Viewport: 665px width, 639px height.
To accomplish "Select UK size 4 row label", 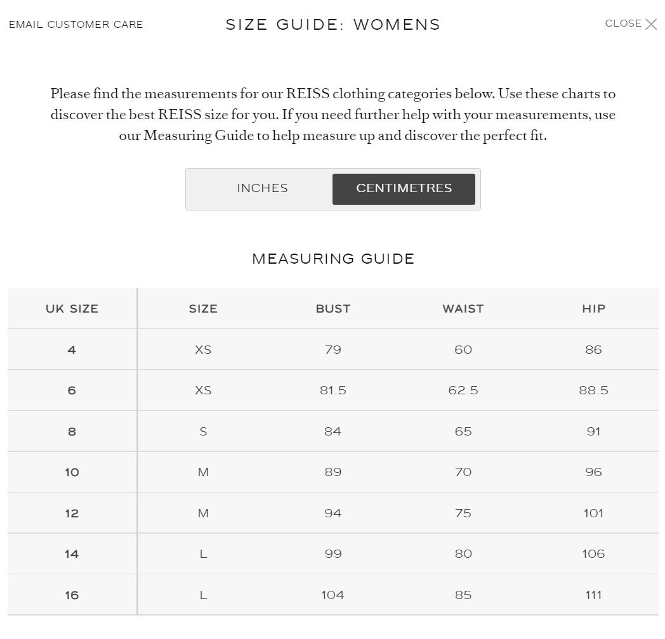I will click(x=72, y=350).
